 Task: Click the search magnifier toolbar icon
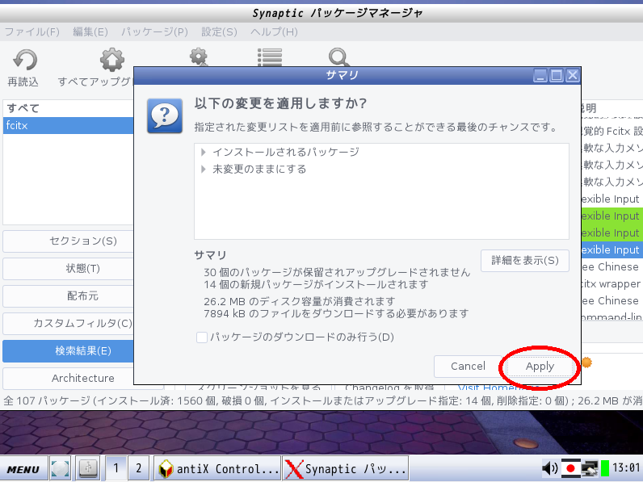click(x=338, y=57)
